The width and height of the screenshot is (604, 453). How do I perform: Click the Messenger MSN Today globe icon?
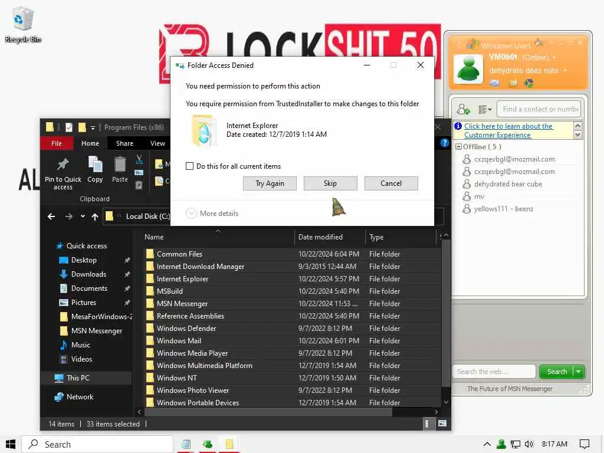pyautogui.click(x=529, y=83)
